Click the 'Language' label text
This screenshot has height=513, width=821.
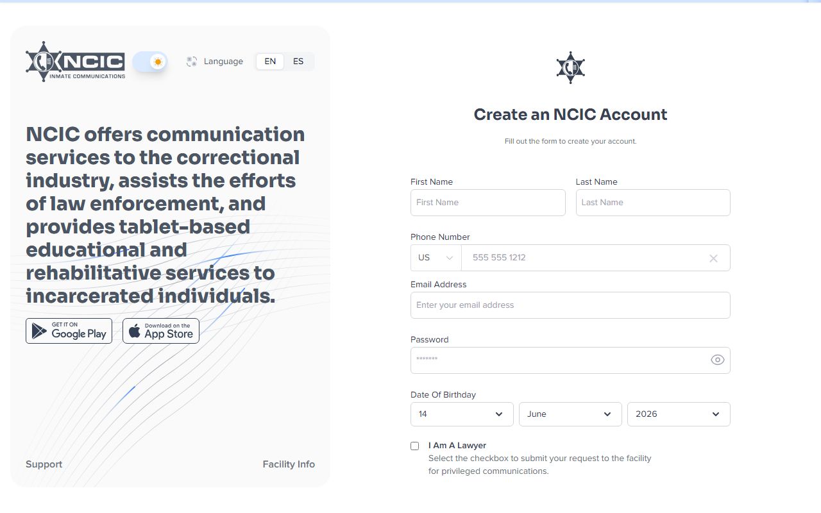223,62
